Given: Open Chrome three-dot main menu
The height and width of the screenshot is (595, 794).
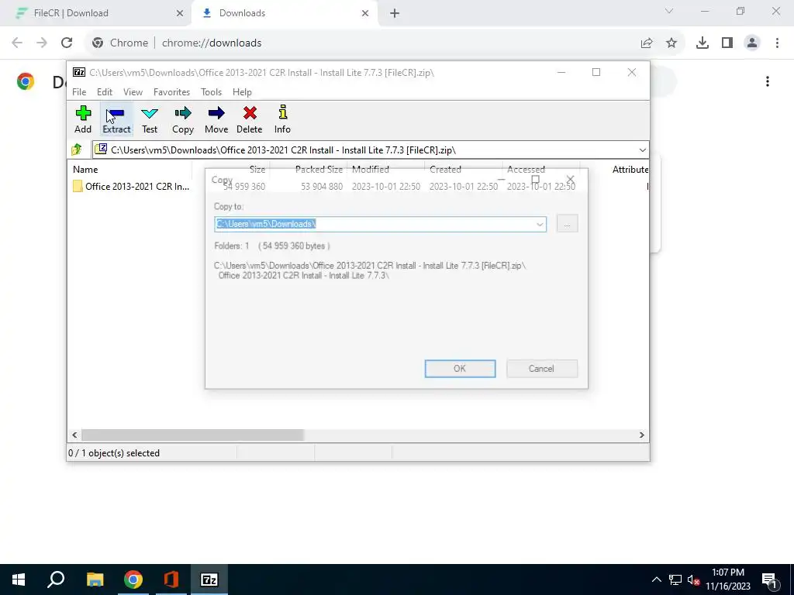Looking at the screenshot, I should (x=777, y=43).
